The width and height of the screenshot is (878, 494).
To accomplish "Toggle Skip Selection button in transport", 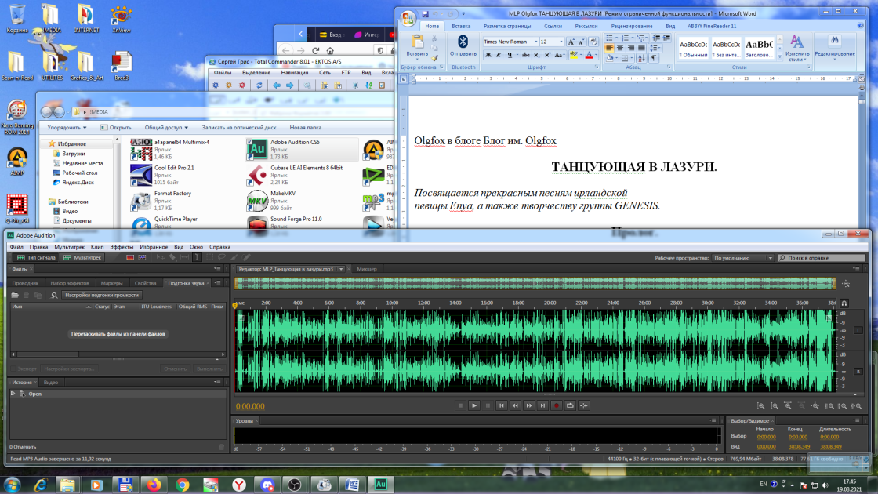I will click(583, 405).
